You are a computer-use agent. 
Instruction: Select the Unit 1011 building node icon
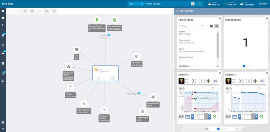coord(77,50)
